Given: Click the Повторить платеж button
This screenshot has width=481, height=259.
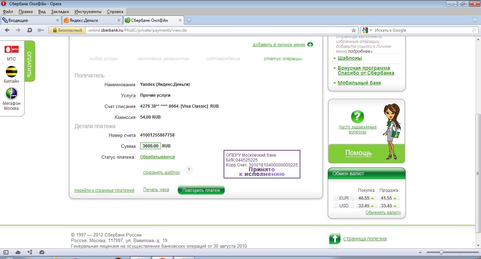Looking at the screenshot, I should [x=201, y=190].
